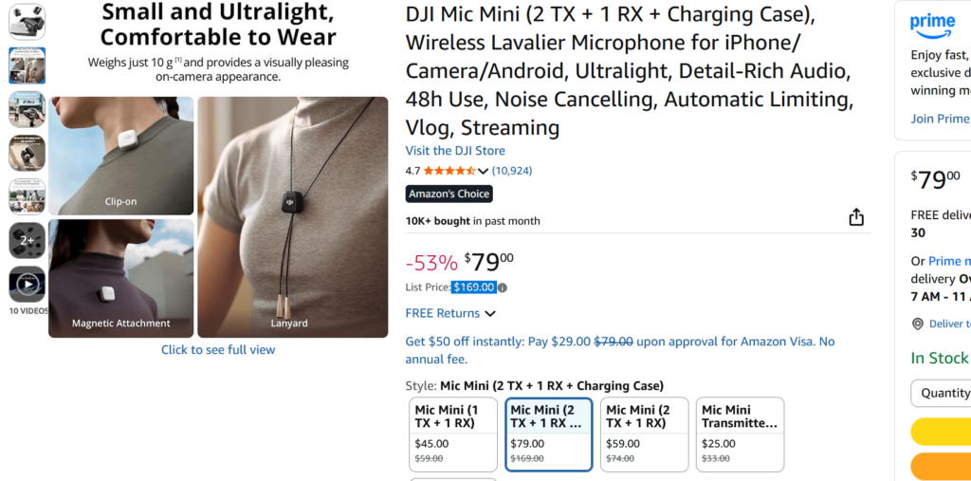
Task: Choose the Mic Mini Transmitter $25.00 option
Action: point(740,434)
